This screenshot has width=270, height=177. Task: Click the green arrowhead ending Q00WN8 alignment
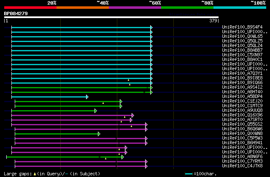click(99, 134)
